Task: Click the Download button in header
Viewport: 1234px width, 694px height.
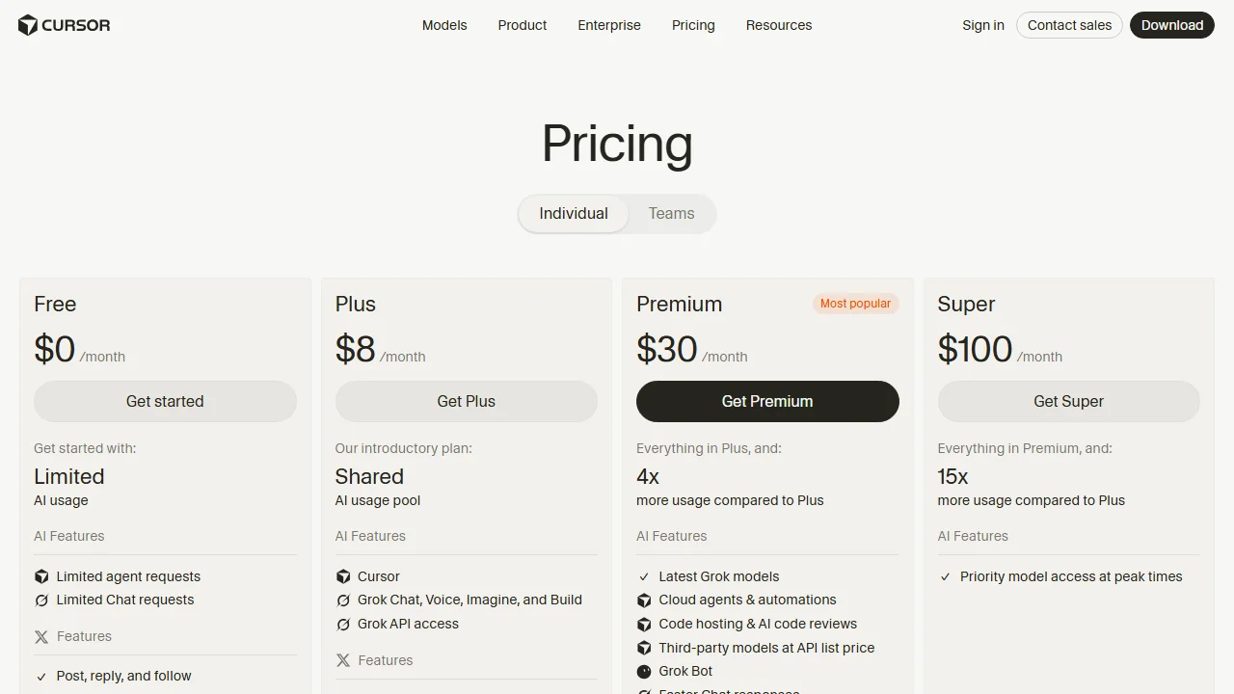Action: click(1172, 25)
